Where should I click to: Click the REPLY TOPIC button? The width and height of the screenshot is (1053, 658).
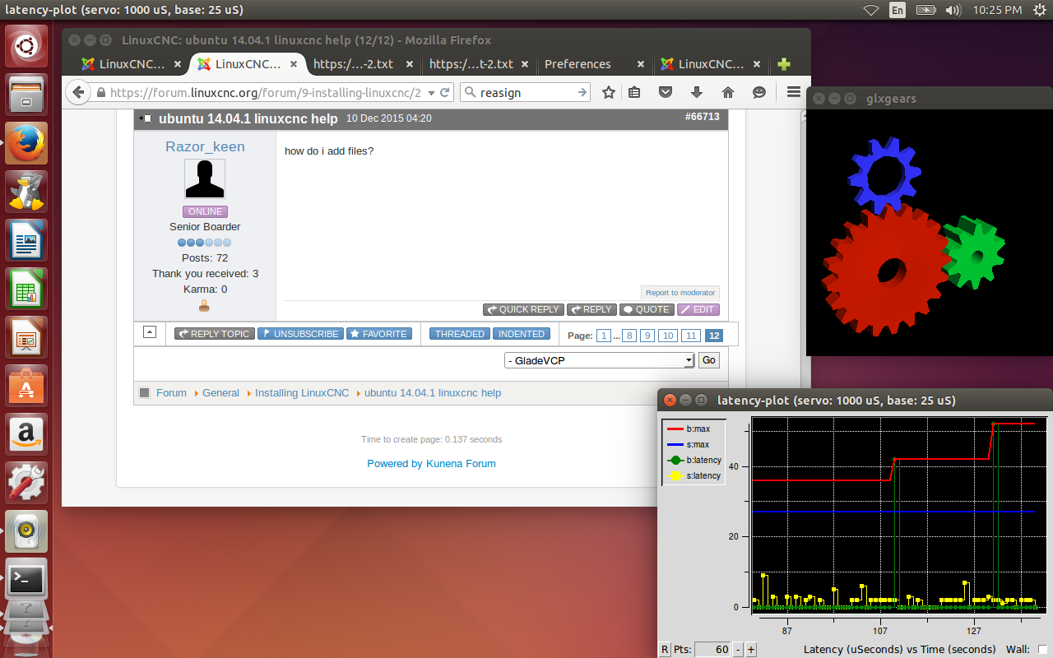[x=214, y=334]
